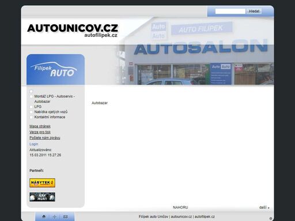The width and height of the screenshot is (295, 221).
Task: Focus the search input field
Action: [230, 12]
